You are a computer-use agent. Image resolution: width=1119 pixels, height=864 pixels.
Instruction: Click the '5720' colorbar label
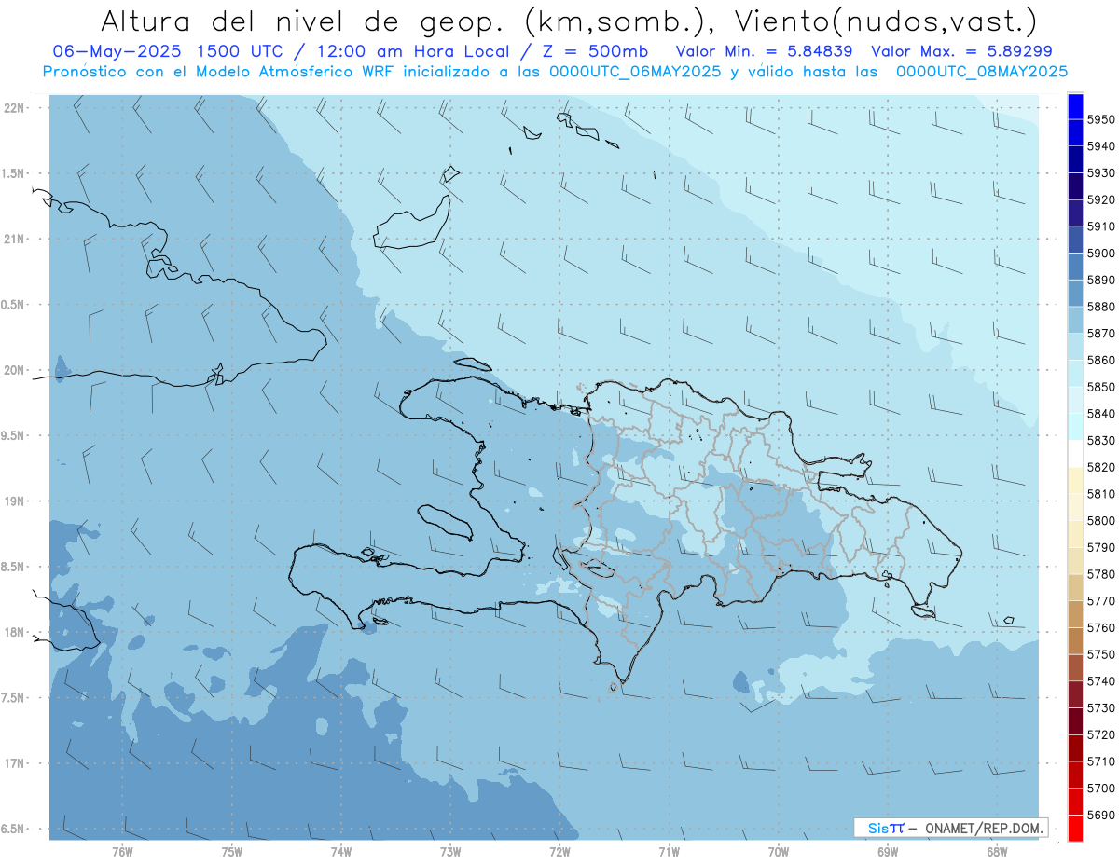coord(1101,735)
